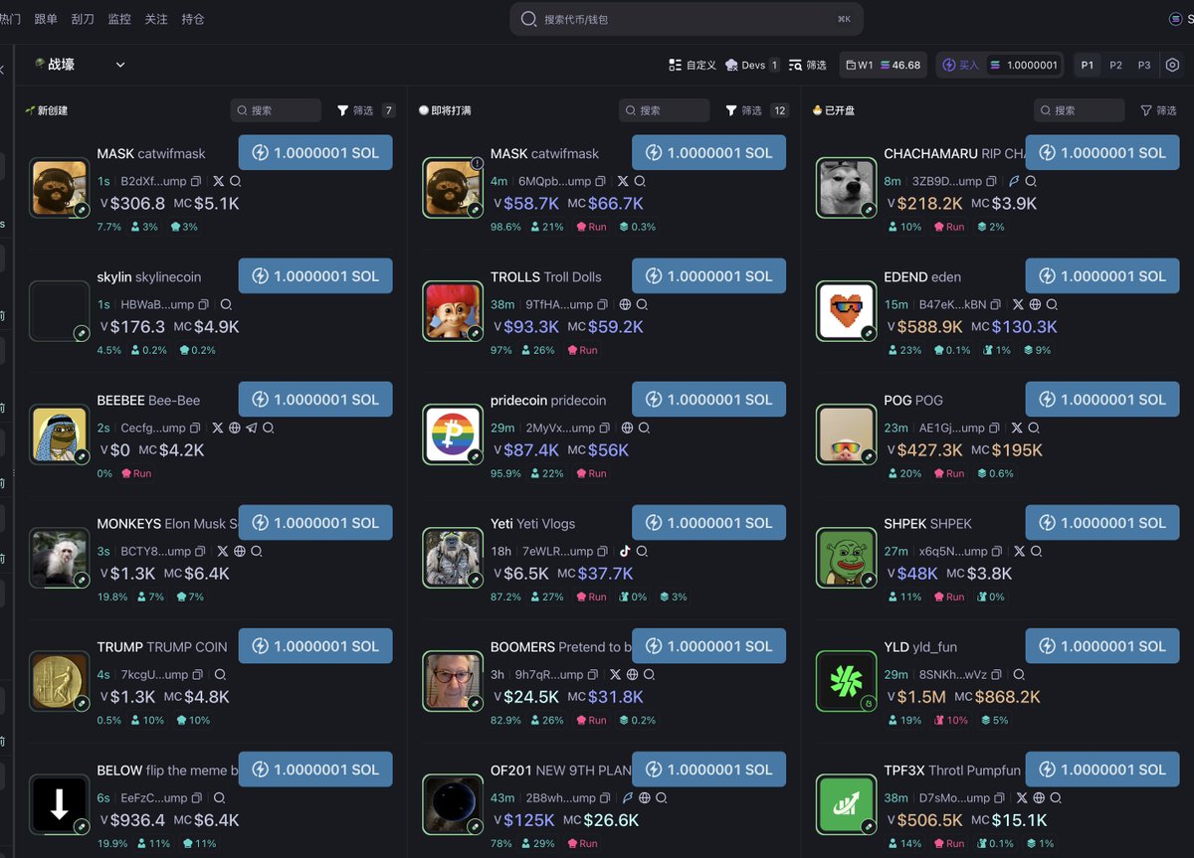The height and width of the screenshot is (858, 1194).
Task: Open the TPF3X website globe icon
Action: (1039, 797)
